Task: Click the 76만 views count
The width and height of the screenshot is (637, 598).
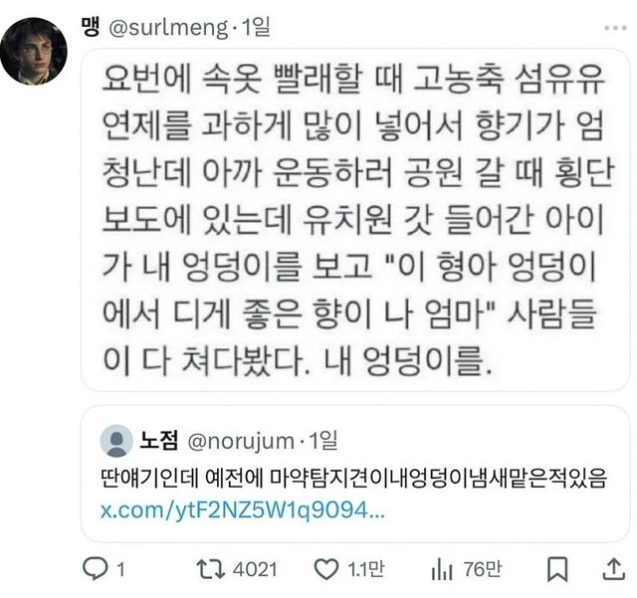Action: [482, 569]
